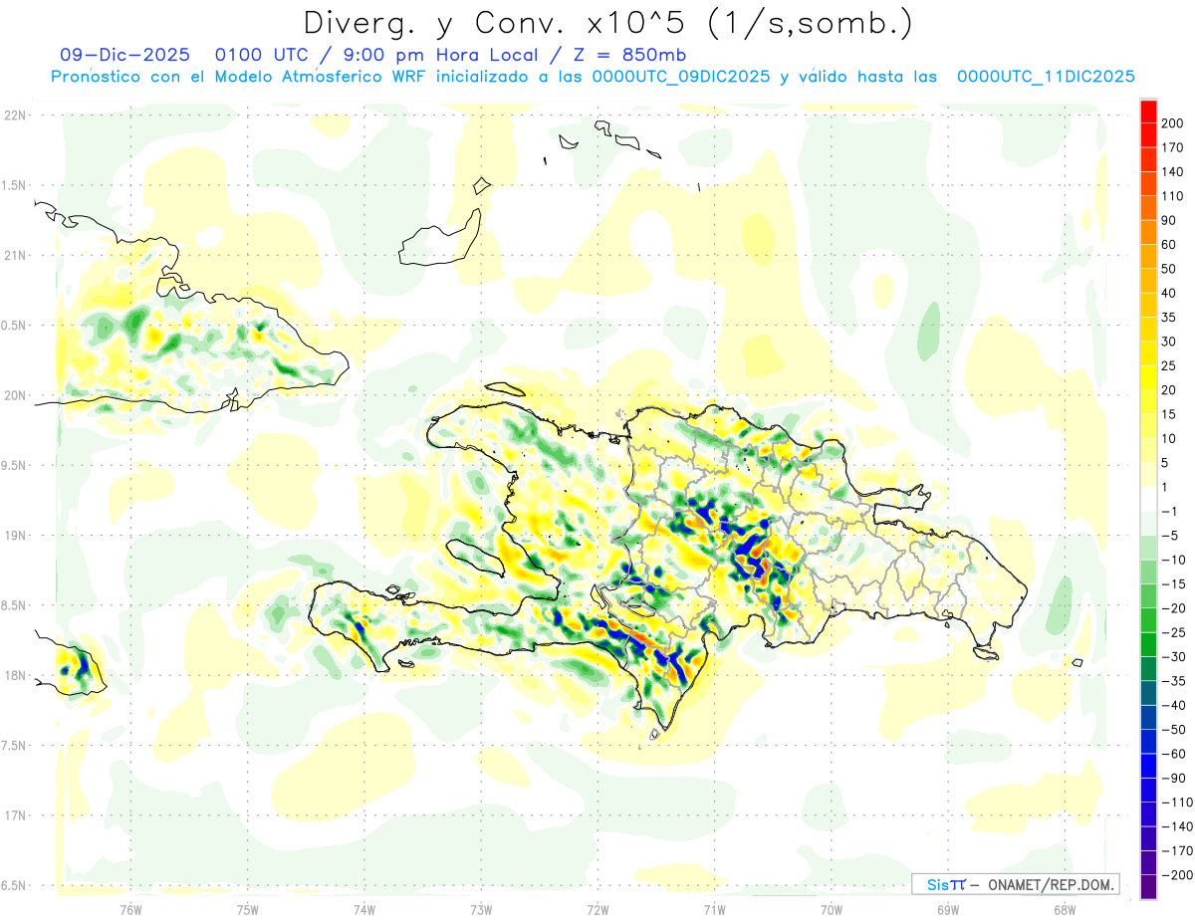Click the '20N' latitude label
The width and height of the screenshot is (1195, 923).
(x=14, y=395)
